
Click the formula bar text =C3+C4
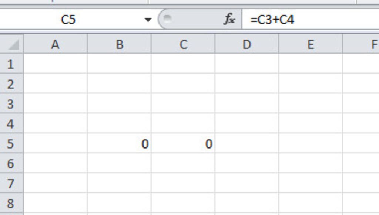pos(272,20)
